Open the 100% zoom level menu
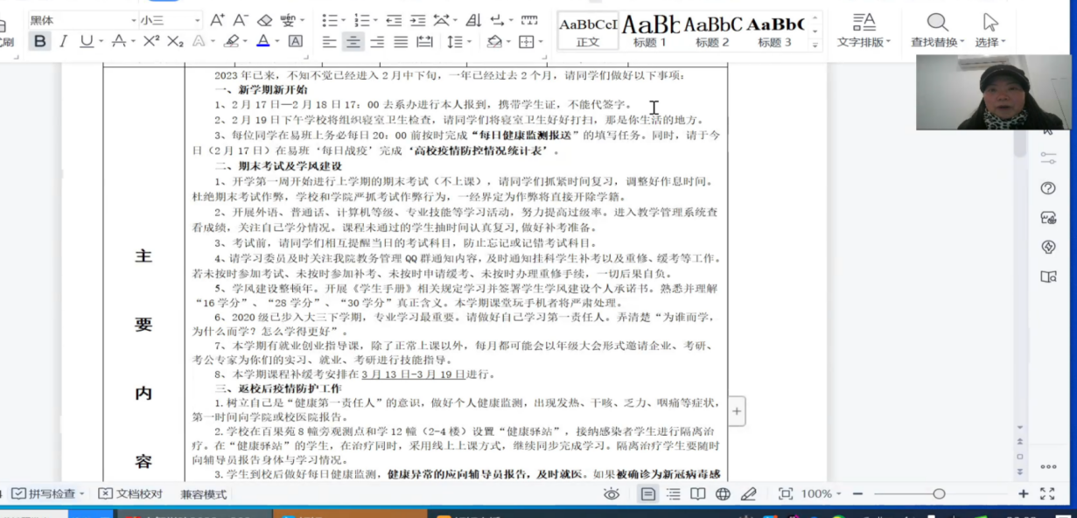Viewport: 1077px width, 518px height. (821, 493)
